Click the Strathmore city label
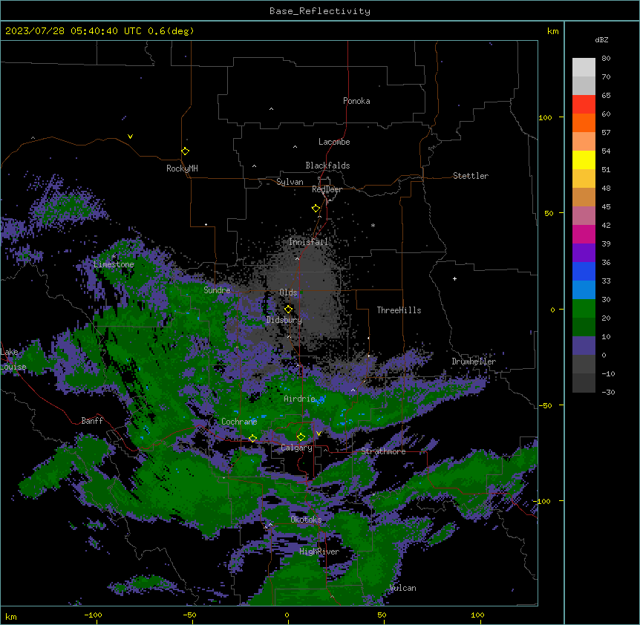The width and height of the screenshot is (640, 625). coord(383,451)
